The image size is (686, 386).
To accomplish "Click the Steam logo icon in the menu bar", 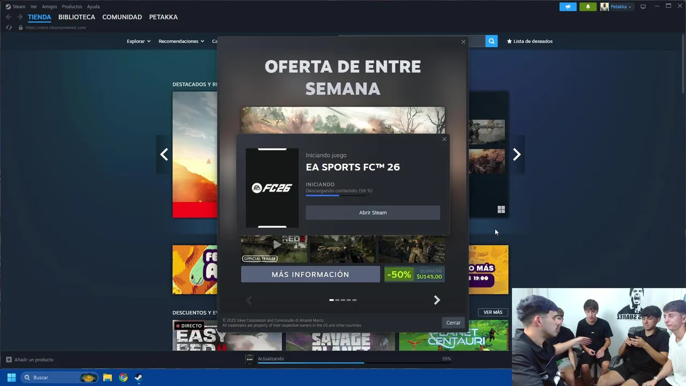I will [8, 6].
